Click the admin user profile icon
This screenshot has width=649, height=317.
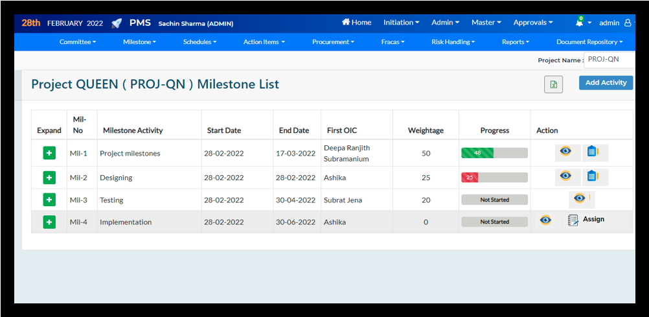tap(627, 23)
